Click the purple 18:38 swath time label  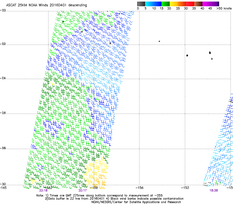tap(213, 191)
